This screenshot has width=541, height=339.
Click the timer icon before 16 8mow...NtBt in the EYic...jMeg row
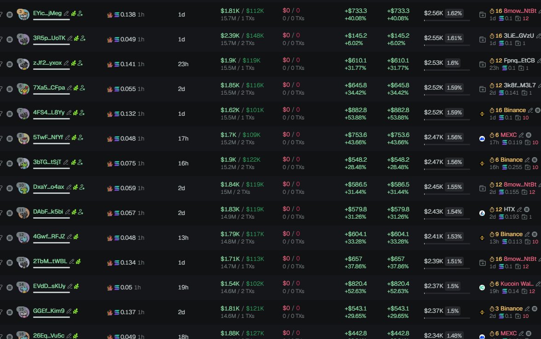click(x=492, y=11)
